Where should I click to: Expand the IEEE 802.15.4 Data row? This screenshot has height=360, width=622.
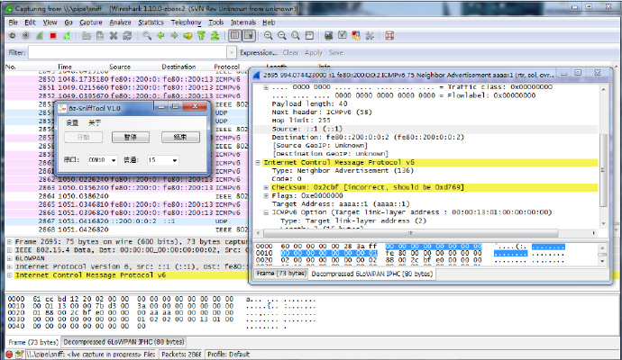click(10, 250)
